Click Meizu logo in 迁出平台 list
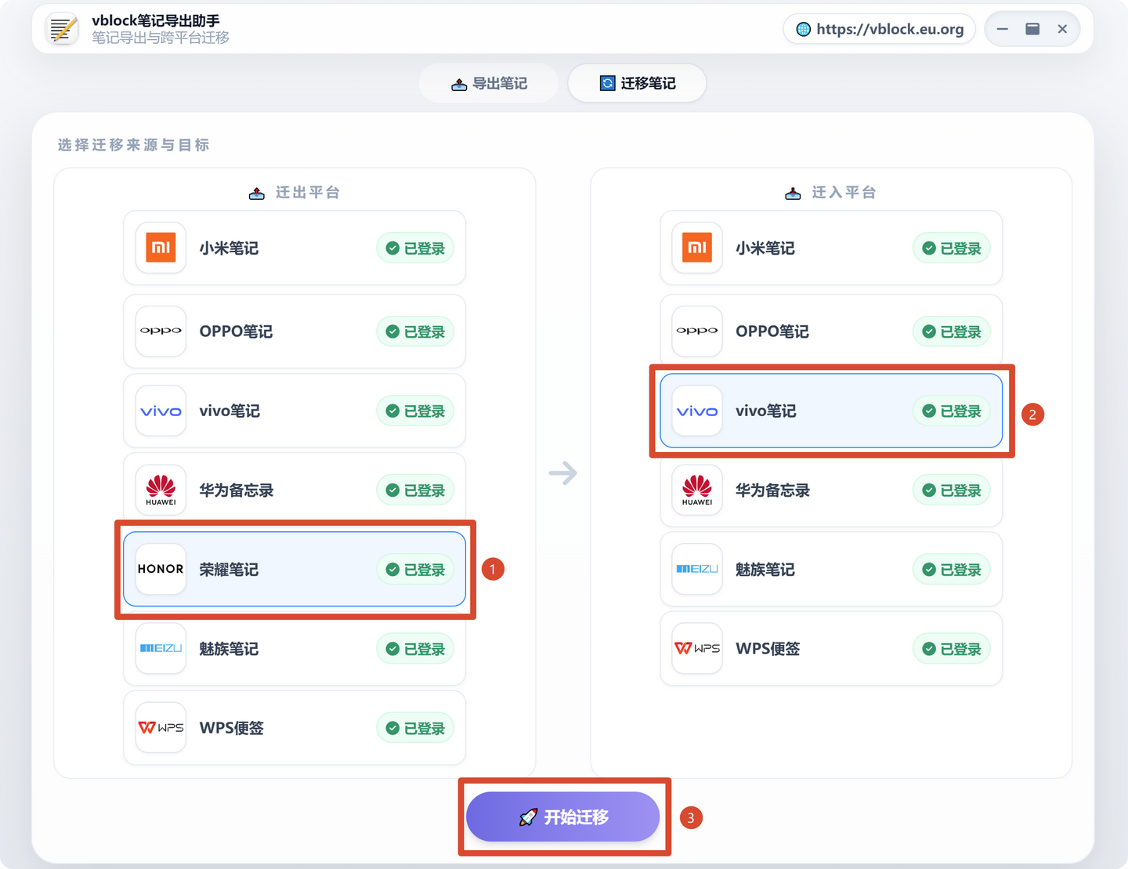Image resolution: width=1128 pixels, height=869 pixels. pyautogui.click(x=161, y=649)
